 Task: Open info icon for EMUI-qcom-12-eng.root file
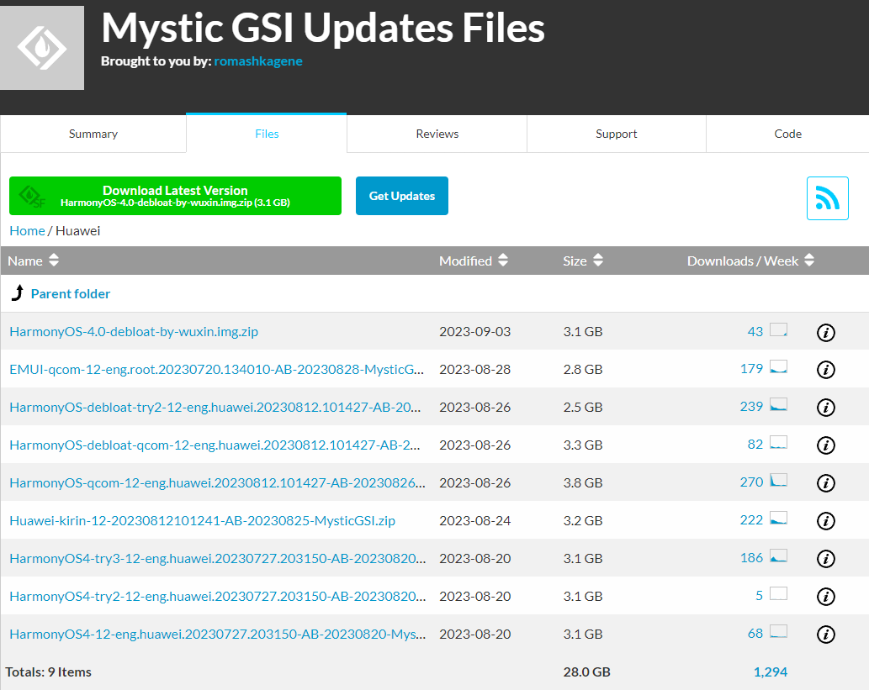pyautogui.click(x=825, y=370)
